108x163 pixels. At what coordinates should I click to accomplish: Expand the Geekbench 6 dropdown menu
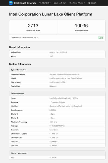coord(45,3)
